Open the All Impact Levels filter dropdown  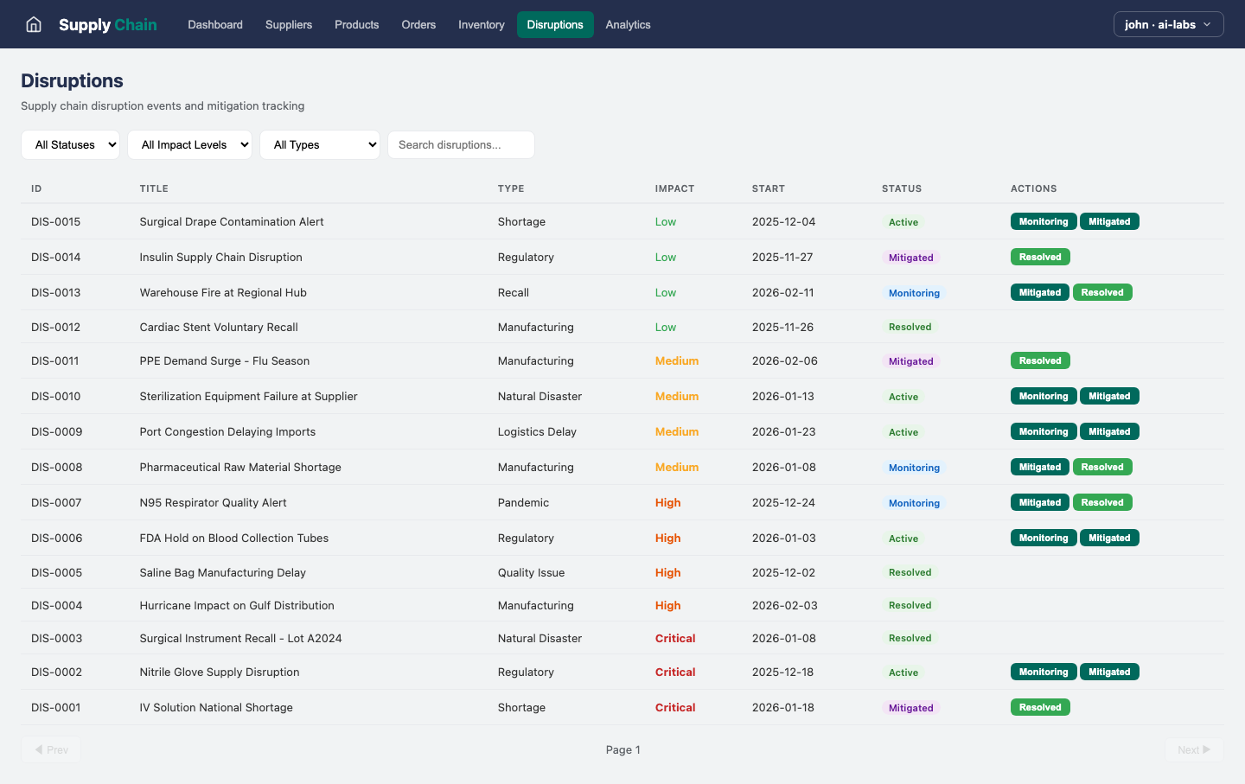189,144
